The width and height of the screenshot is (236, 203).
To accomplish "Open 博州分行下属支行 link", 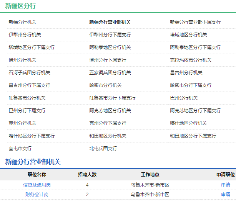I will (108, 60).
